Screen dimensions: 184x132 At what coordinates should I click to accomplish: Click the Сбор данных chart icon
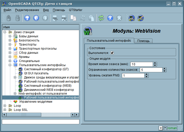point(15,53)
